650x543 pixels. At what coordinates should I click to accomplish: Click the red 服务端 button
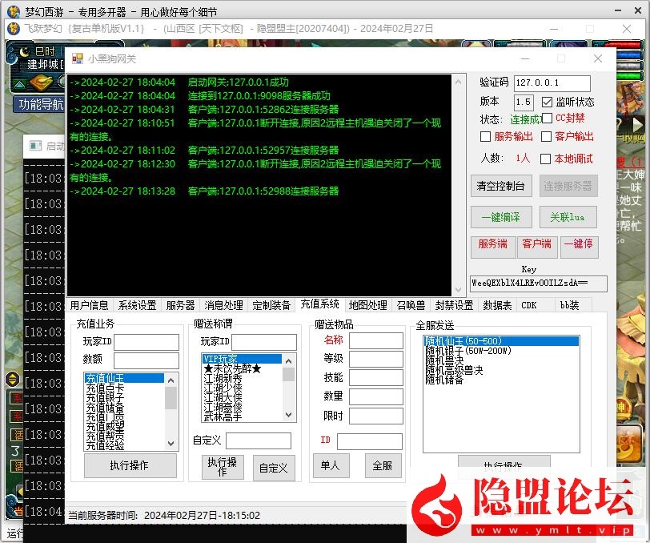pyautogui.click(x=493, y=247)
